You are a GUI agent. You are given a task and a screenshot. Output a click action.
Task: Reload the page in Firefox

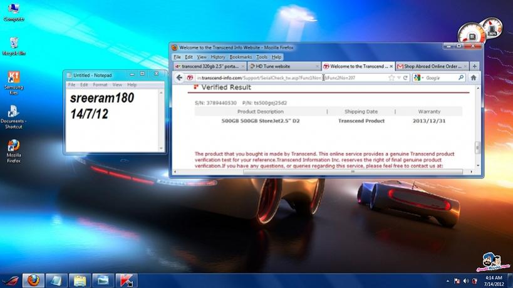click(x=405, y=78)
